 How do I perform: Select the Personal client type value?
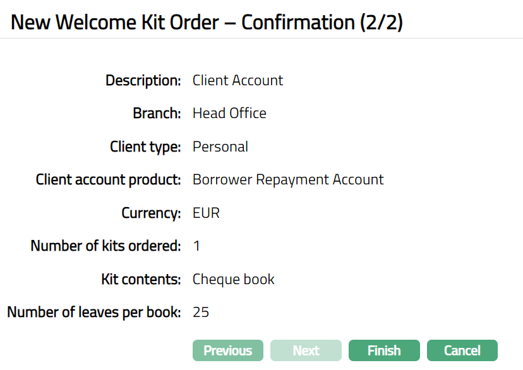(x=220, y=147)
